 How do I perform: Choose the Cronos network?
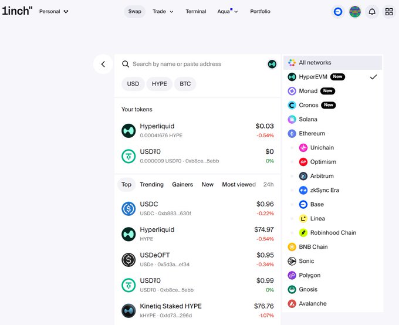[333, 105]
